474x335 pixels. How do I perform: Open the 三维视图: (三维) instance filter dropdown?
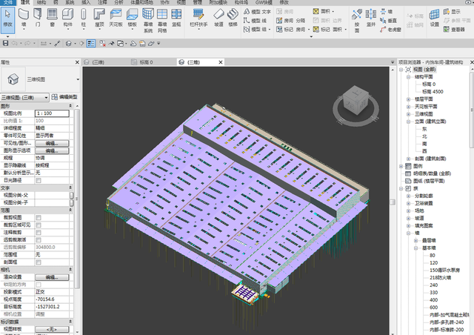tap(24, 97)
